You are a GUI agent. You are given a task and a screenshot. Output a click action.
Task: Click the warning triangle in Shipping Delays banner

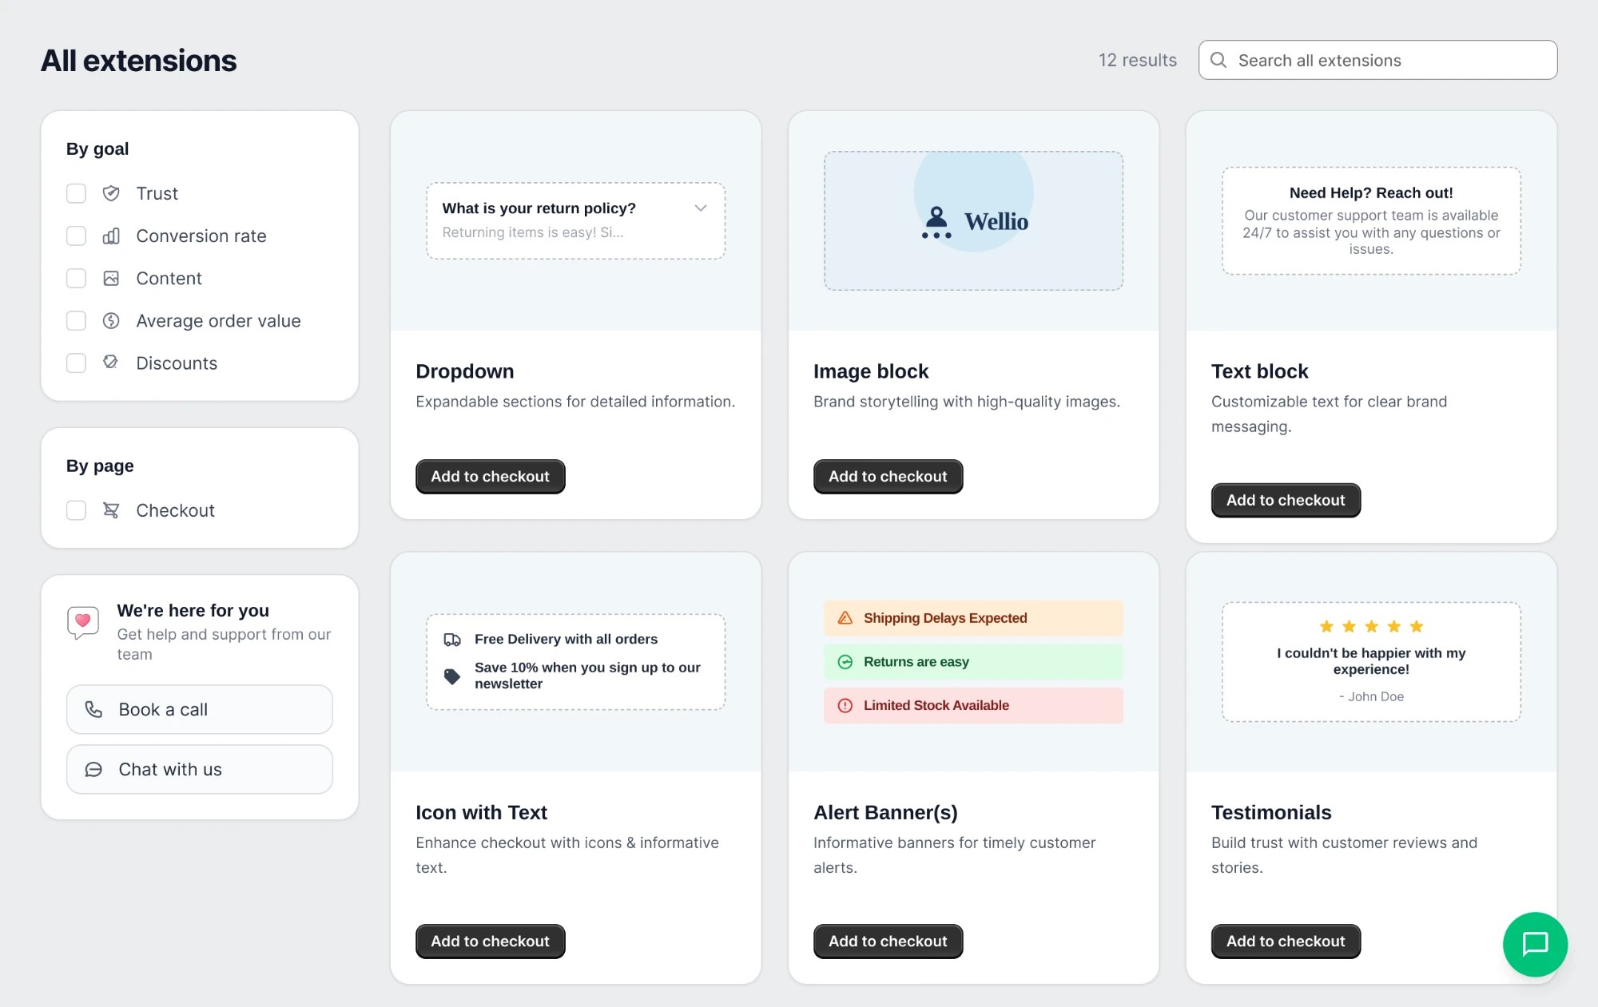[x=845, y=618]
